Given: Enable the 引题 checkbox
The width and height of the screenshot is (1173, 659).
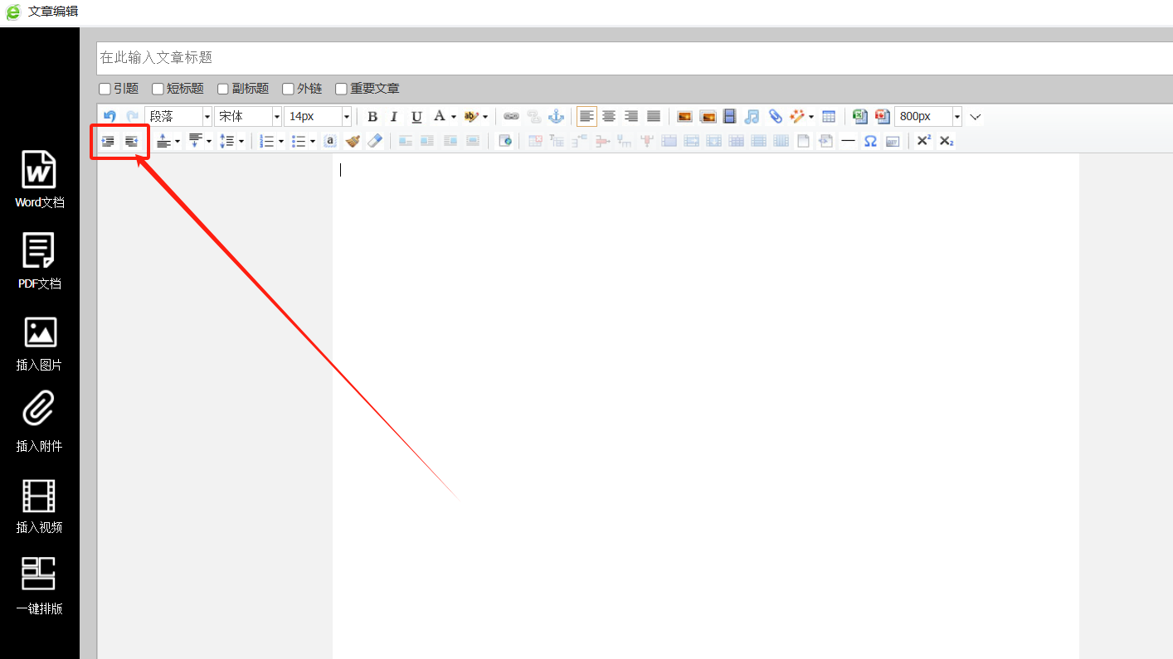Looking at the screenshot, I should (105, 89).
